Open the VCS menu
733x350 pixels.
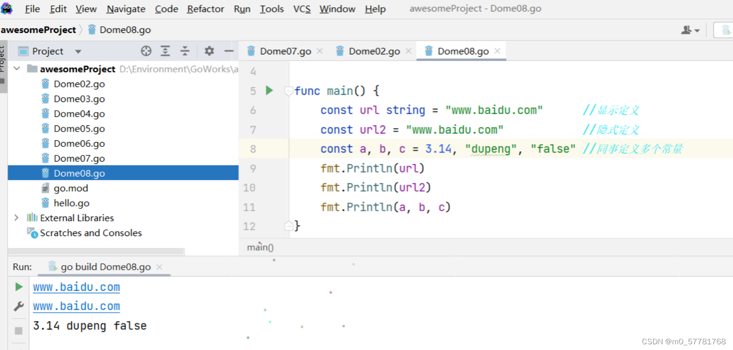(302, 9)
